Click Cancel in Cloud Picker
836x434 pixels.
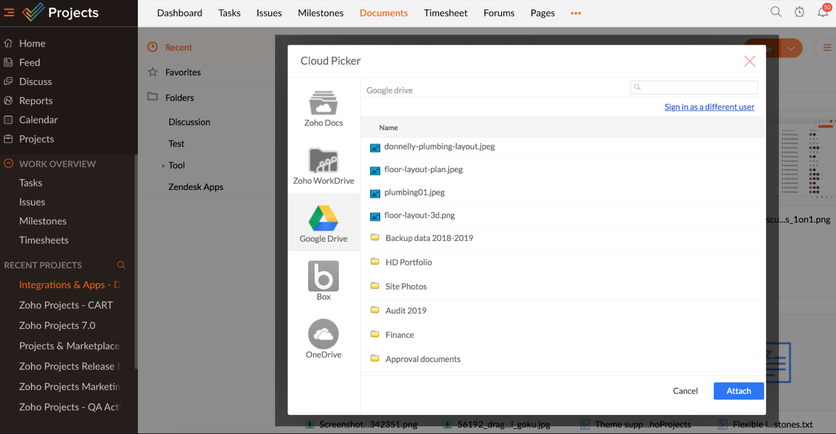(685, 391)
